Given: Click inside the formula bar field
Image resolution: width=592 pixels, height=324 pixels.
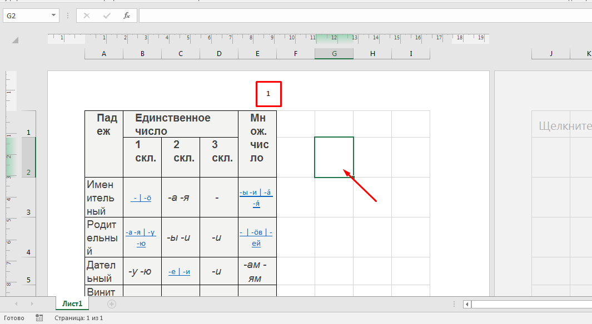Looking at the screenshot, I should tap(361, 16).
